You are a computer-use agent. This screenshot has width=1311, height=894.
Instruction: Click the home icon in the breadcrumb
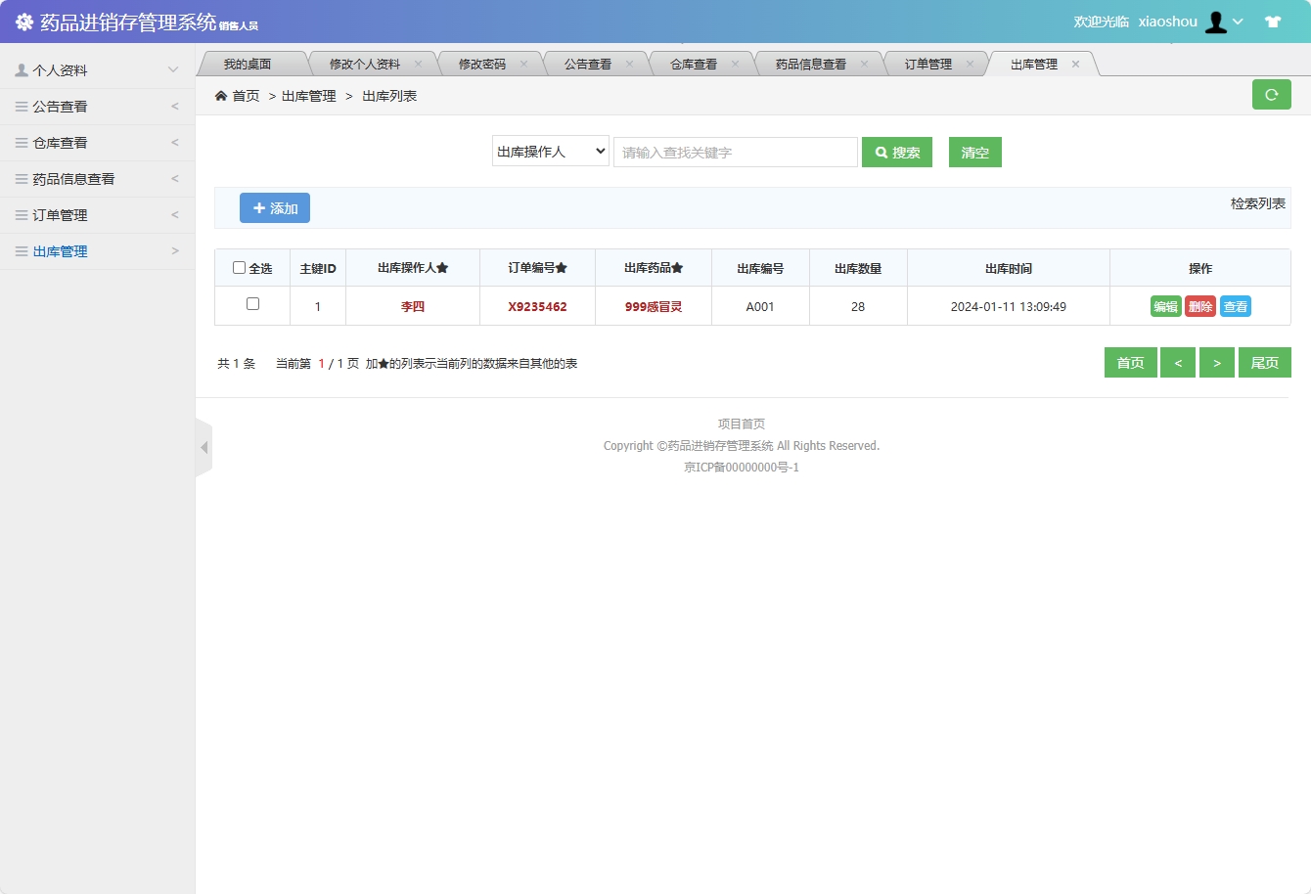pyautogui.click(x=222, y=95)
